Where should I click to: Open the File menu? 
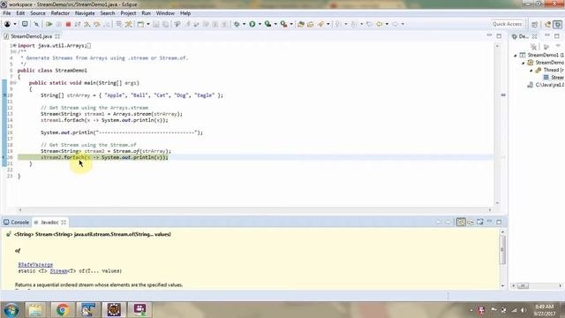7,13
